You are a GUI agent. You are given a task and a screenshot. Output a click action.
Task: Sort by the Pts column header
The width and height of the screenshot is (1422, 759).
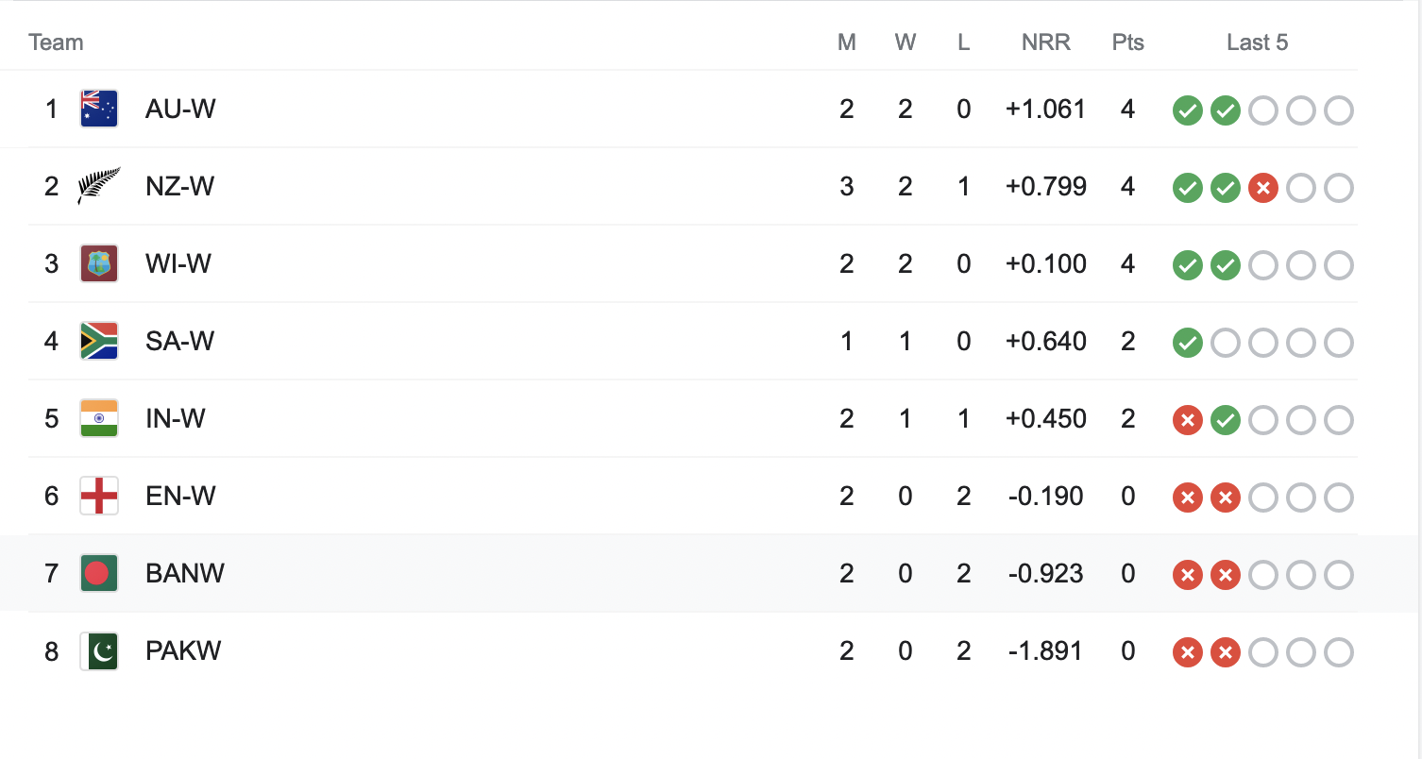click(x=1127, y=42)
